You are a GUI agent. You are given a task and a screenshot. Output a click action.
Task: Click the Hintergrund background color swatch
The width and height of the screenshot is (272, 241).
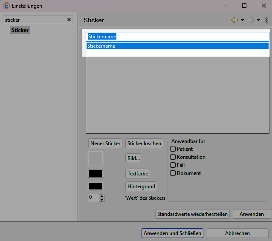[95, 186]
